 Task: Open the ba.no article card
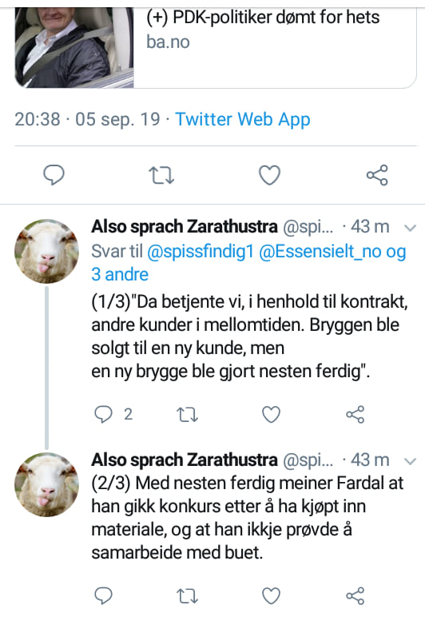point(216,47)
